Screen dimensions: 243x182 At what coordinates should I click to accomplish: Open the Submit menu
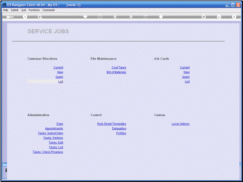pos(14,10)
